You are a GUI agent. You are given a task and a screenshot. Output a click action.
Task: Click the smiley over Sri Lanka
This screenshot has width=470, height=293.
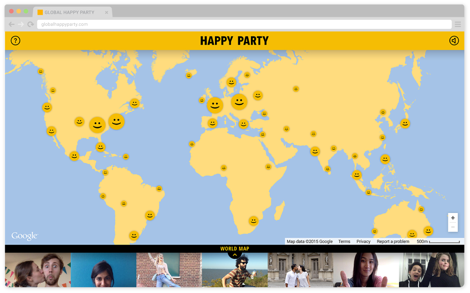(x=328, y=169)
